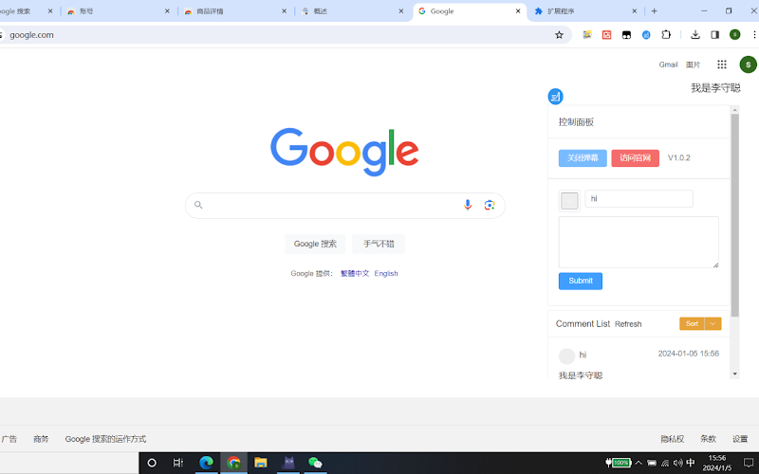Open WeChat from the taskbar
Image resolution: width=759 pixels, height=474 pixels.
pos(315,463)
